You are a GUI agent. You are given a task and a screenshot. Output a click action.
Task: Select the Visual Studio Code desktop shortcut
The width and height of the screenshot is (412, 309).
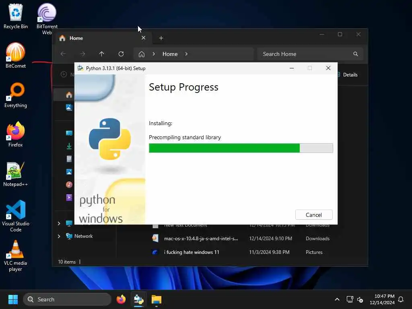pos(16,216)
